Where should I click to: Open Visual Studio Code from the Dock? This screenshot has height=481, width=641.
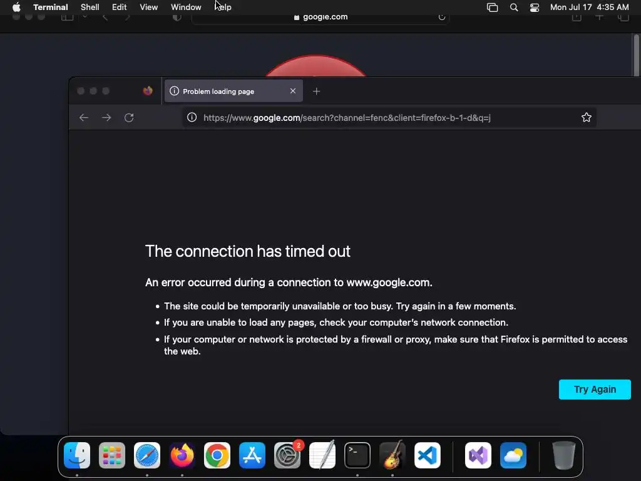click(427, 455)
